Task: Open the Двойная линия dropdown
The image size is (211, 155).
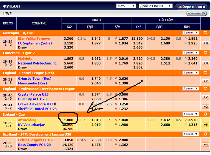Action: [156, 6]
